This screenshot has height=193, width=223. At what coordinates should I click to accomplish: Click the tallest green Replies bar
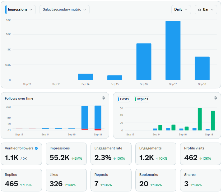pyautogui.click(x=200, y=119)
